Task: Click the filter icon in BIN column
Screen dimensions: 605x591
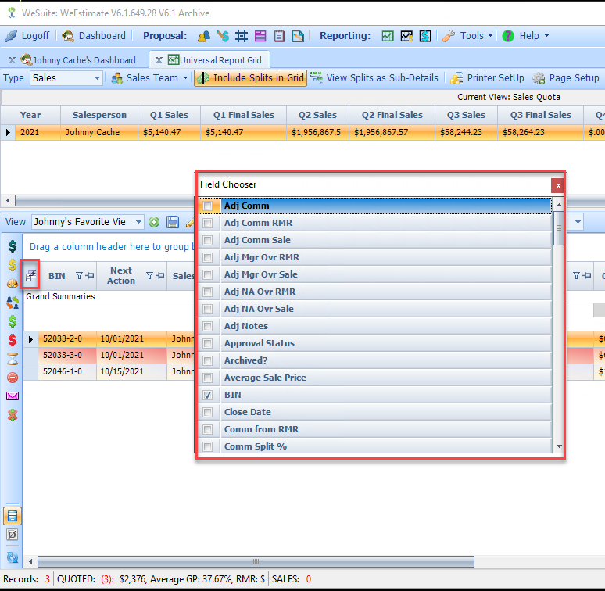Action: pos(79,275)
